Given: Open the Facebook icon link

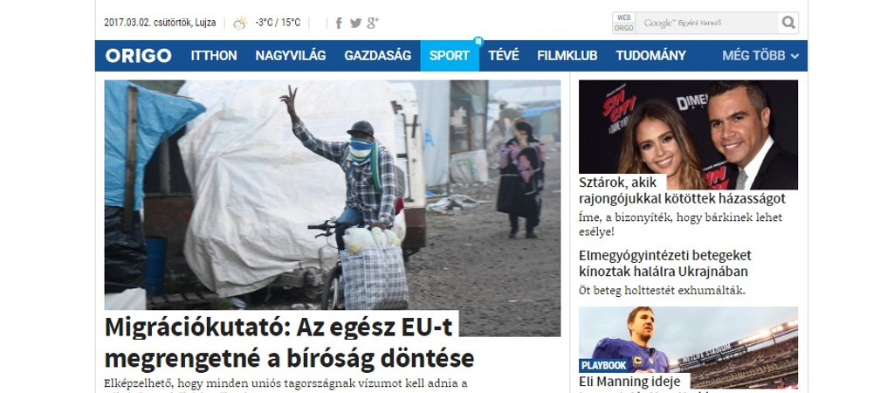Looking at the screenshot, I should click(x=339, y=23).
